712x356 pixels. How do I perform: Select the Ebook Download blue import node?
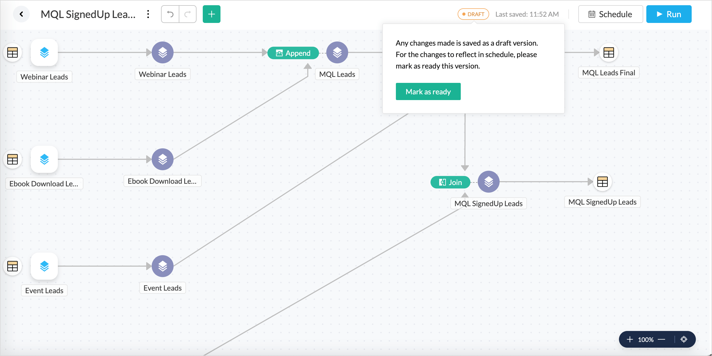(x=44, y=159)
